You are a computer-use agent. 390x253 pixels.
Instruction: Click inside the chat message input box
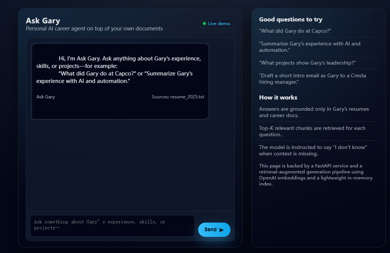click(x=112, y=225)
